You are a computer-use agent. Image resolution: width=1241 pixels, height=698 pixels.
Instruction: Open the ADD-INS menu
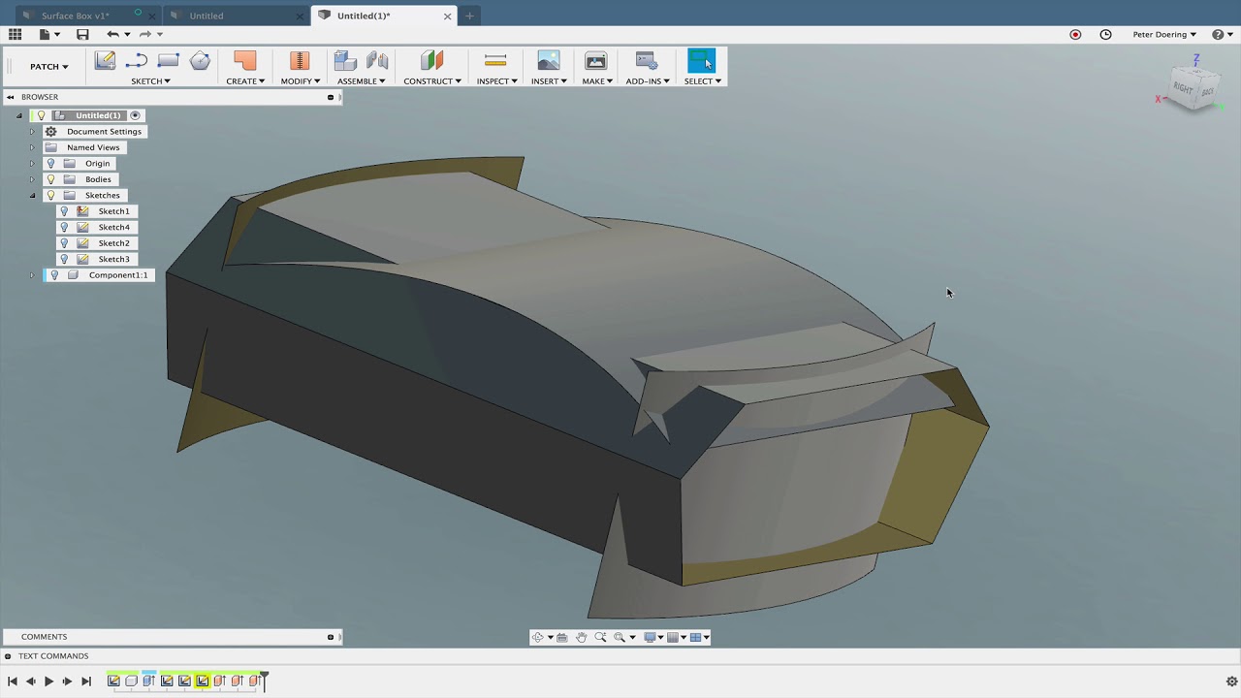coord(648,81)
